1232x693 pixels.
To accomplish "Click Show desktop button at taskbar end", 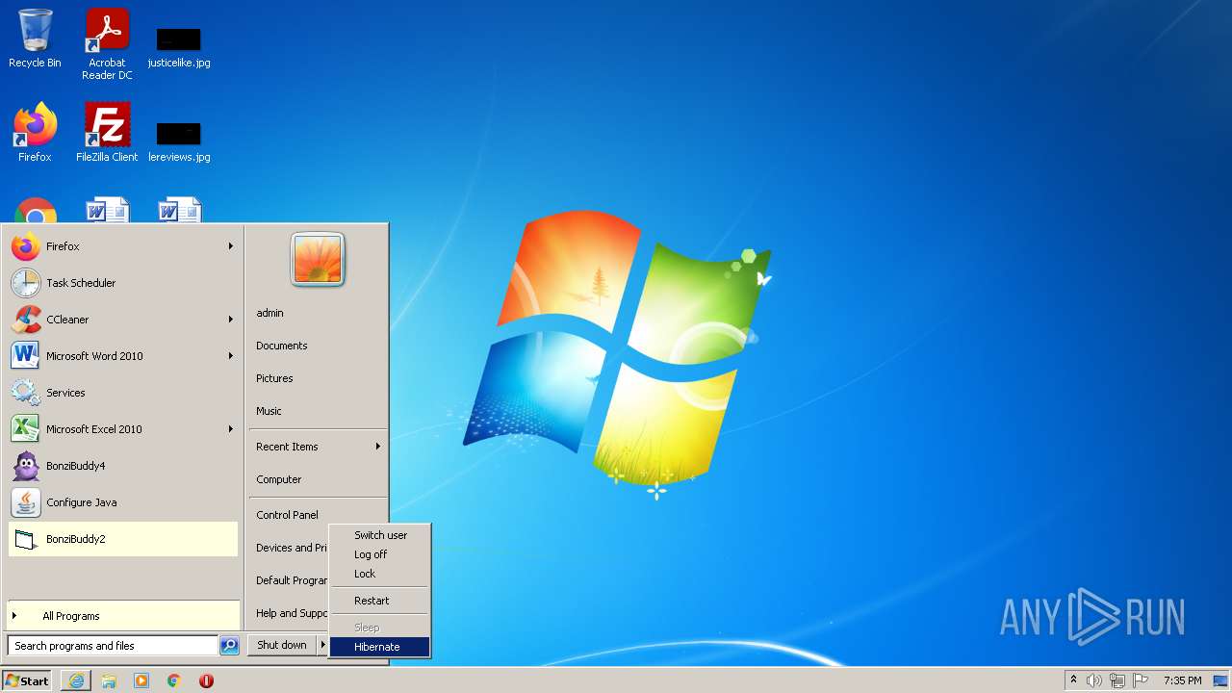I will [1220, 680].
